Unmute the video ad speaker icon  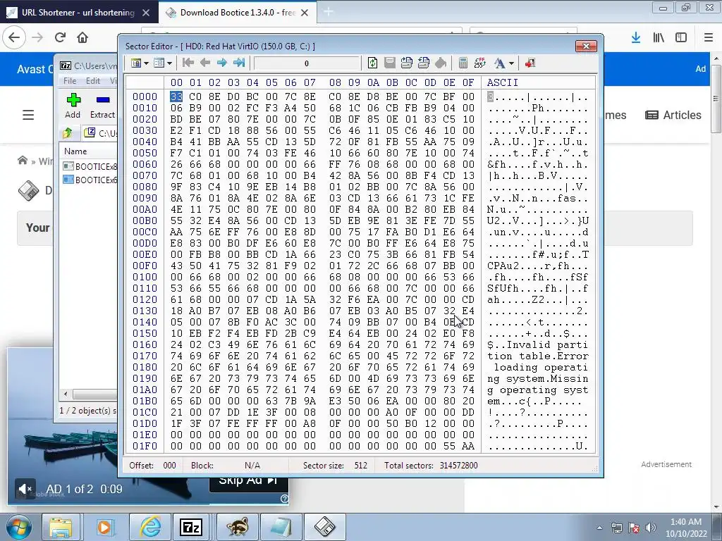tap(25, 489)
